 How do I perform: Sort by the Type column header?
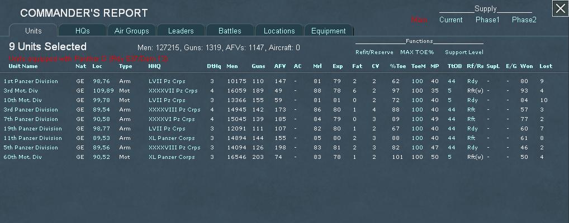click(x=126, y=66)
